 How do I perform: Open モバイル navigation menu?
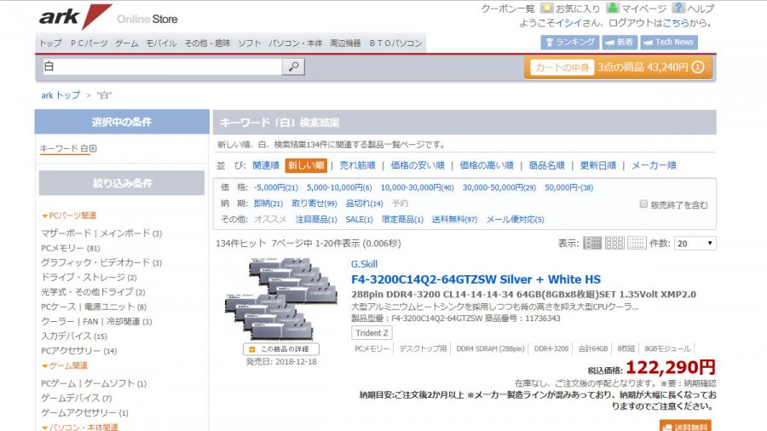pyautogui.click(x=161, y=43)
